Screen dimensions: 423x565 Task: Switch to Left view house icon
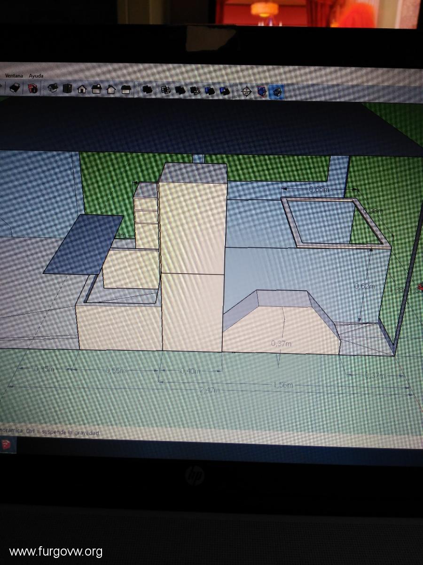point(126,89)
